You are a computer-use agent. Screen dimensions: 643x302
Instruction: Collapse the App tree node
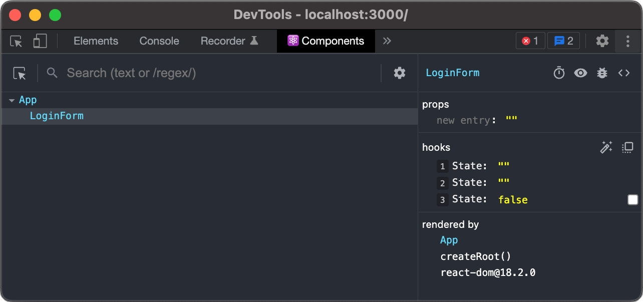coord(12,100)
